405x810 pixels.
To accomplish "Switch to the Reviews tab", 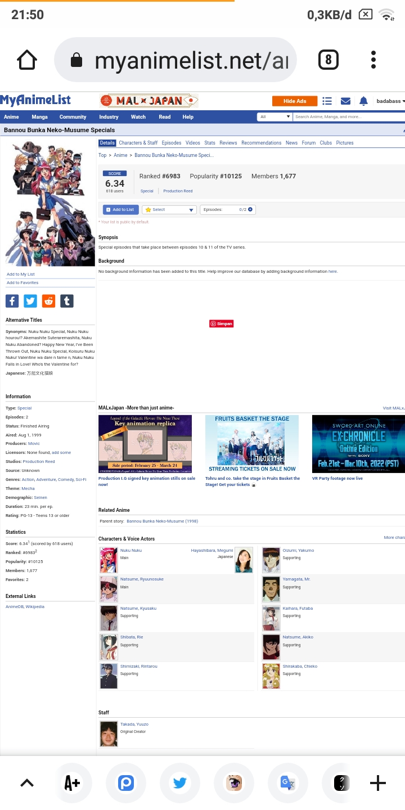I will 228,143.
